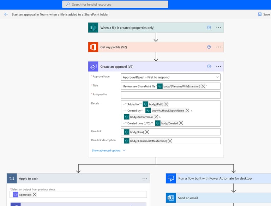Viewport: 271px width, 206px height.
Task: Select the body/{Path} dynamic token
Action: coord(156,104)
